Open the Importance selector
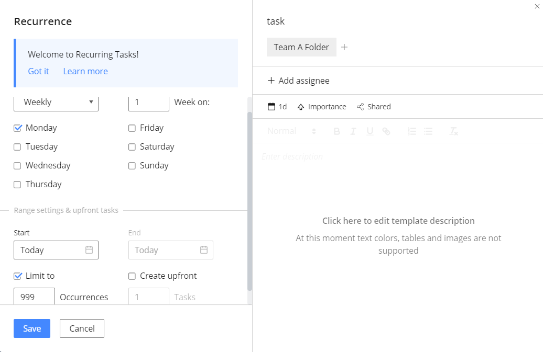This screenshot has width=543, height=352. tap(322, 107)
